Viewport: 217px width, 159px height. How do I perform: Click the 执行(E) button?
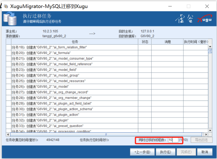click(x=166, y=152)
